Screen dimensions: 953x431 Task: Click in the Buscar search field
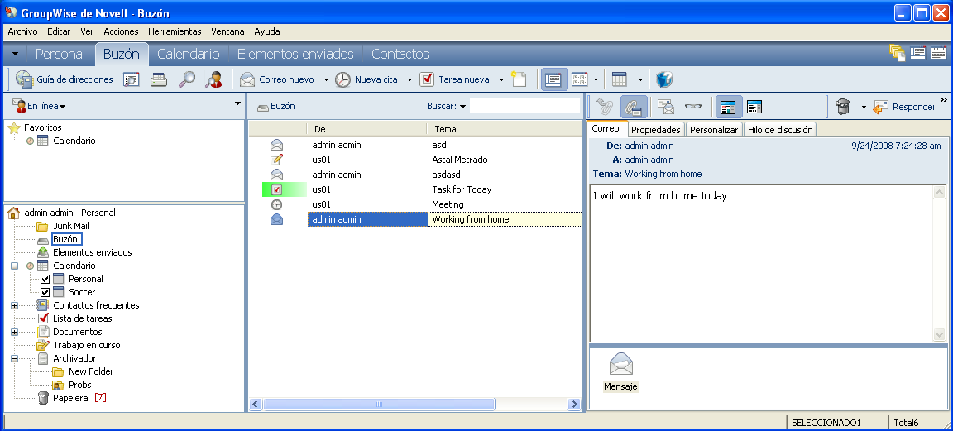point(524,106)
